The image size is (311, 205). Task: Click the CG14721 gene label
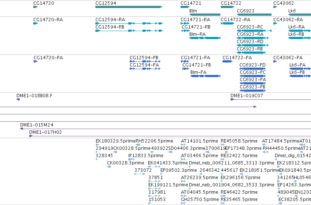(x=191, y=3)
